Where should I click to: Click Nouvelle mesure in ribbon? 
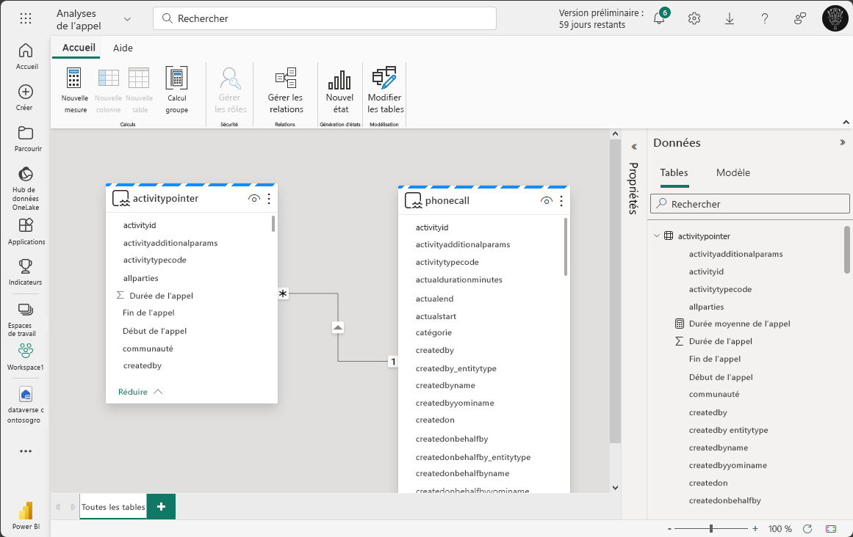coord(74,90)
